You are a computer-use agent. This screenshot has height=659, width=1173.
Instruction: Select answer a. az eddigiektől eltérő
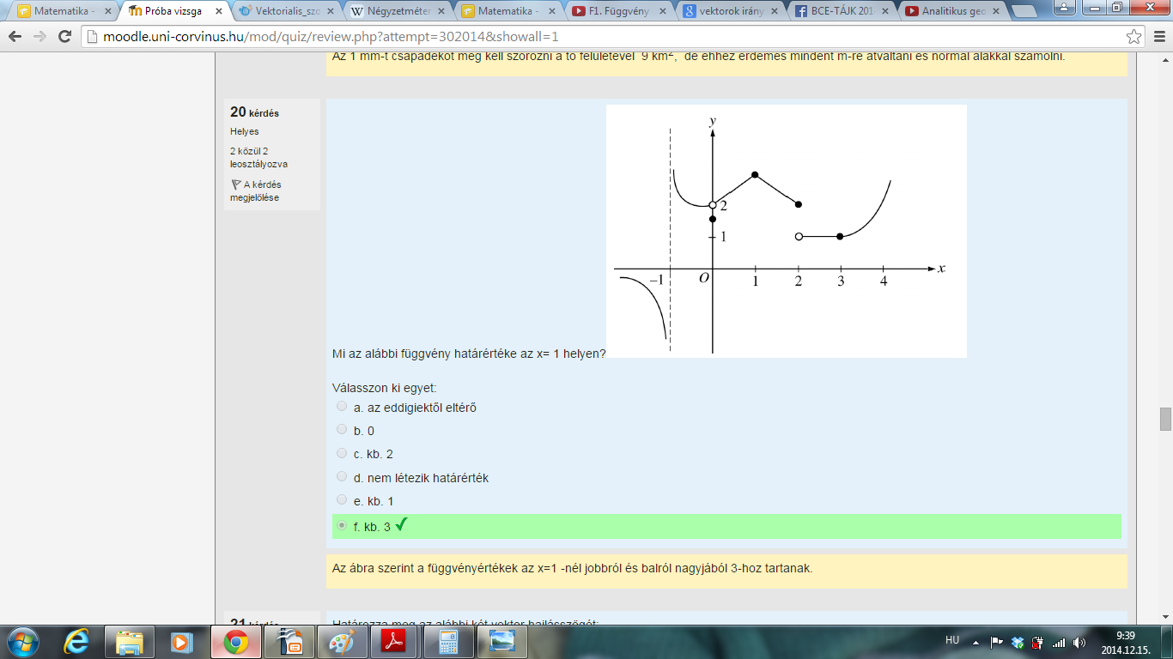(343, 407)
